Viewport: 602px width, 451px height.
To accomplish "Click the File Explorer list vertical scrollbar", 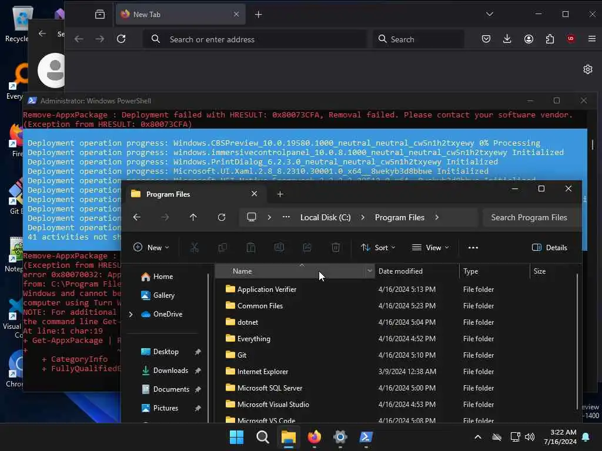I will coord(577,341).
